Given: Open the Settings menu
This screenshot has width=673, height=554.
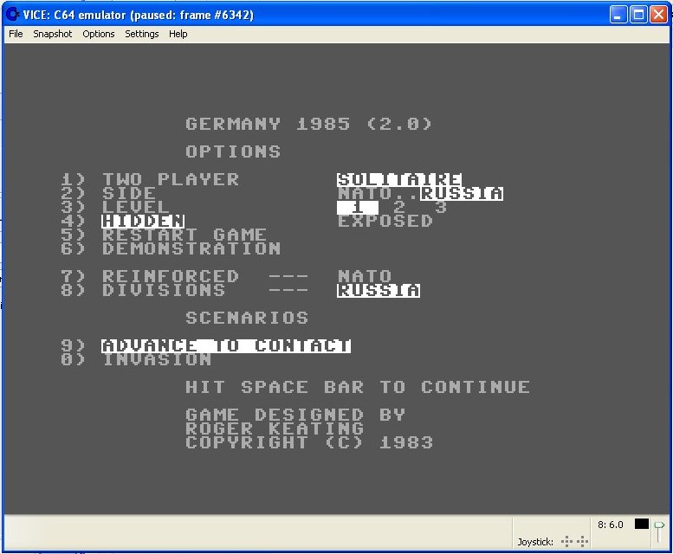Looking at the screenshot, I should [x=142, y=34].
